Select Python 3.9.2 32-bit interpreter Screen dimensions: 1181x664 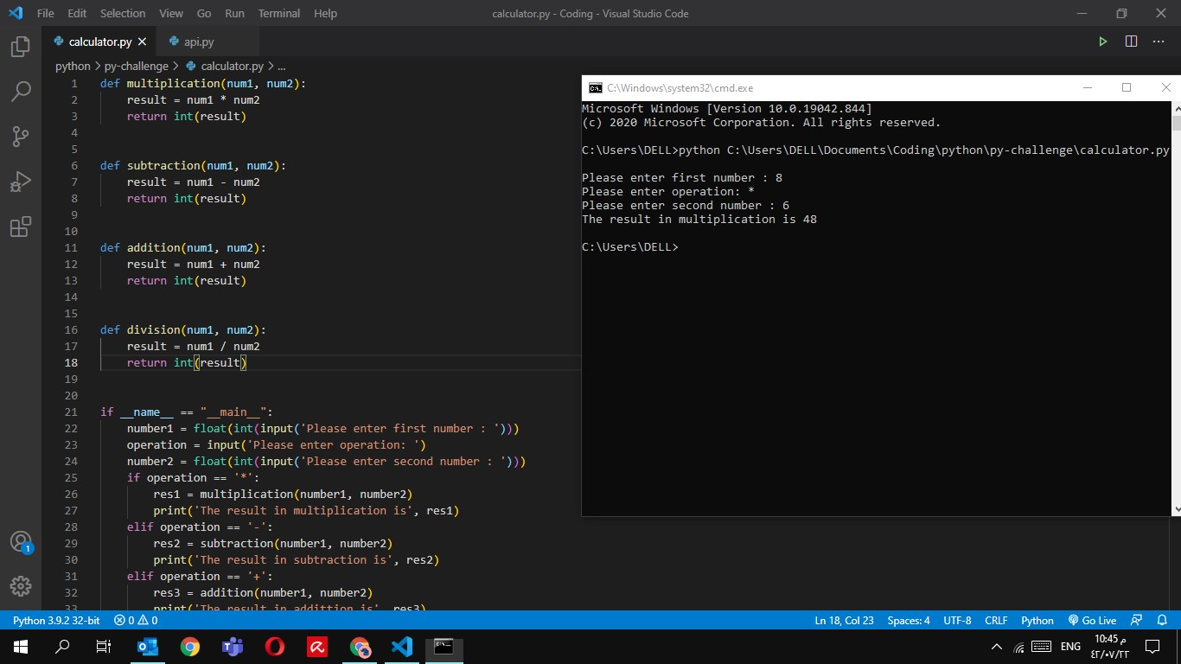55,621
